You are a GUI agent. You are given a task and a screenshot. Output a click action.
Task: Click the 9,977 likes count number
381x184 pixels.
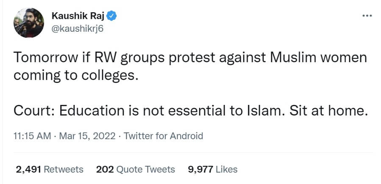pyautogui.click(x=200, y=170)
